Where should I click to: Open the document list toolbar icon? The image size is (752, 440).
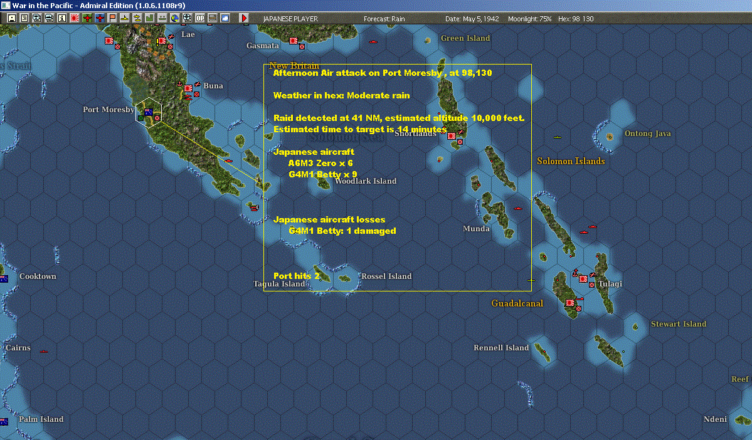pos(24,18)
